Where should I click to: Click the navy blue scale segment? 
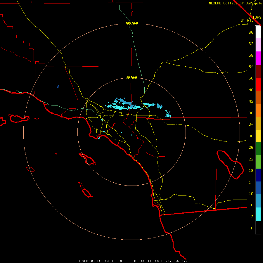(x=258, y=175)
